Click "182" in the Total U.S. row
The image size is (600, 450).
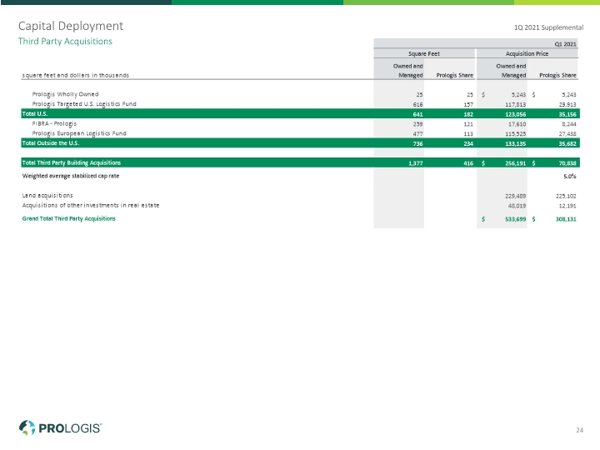click(468, 114)
